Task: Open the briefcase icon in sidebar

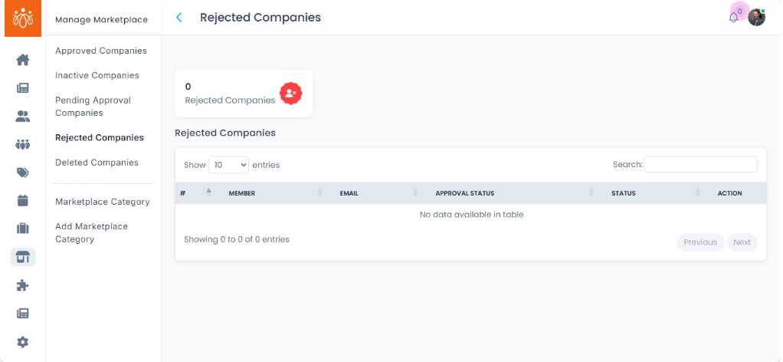Action: [x=23, y=229]
